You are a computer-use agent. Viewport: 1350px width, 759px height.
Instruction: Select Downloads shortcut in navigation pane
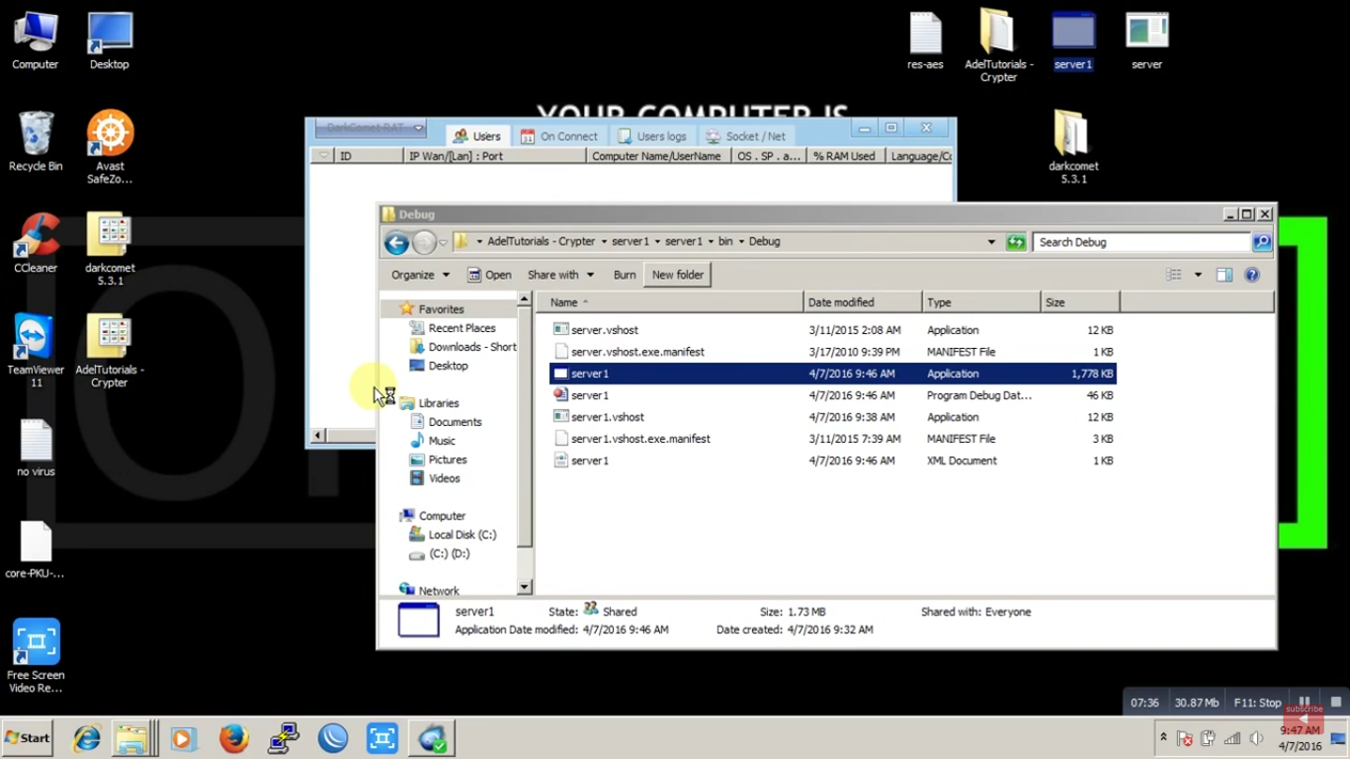pos(463,347)
